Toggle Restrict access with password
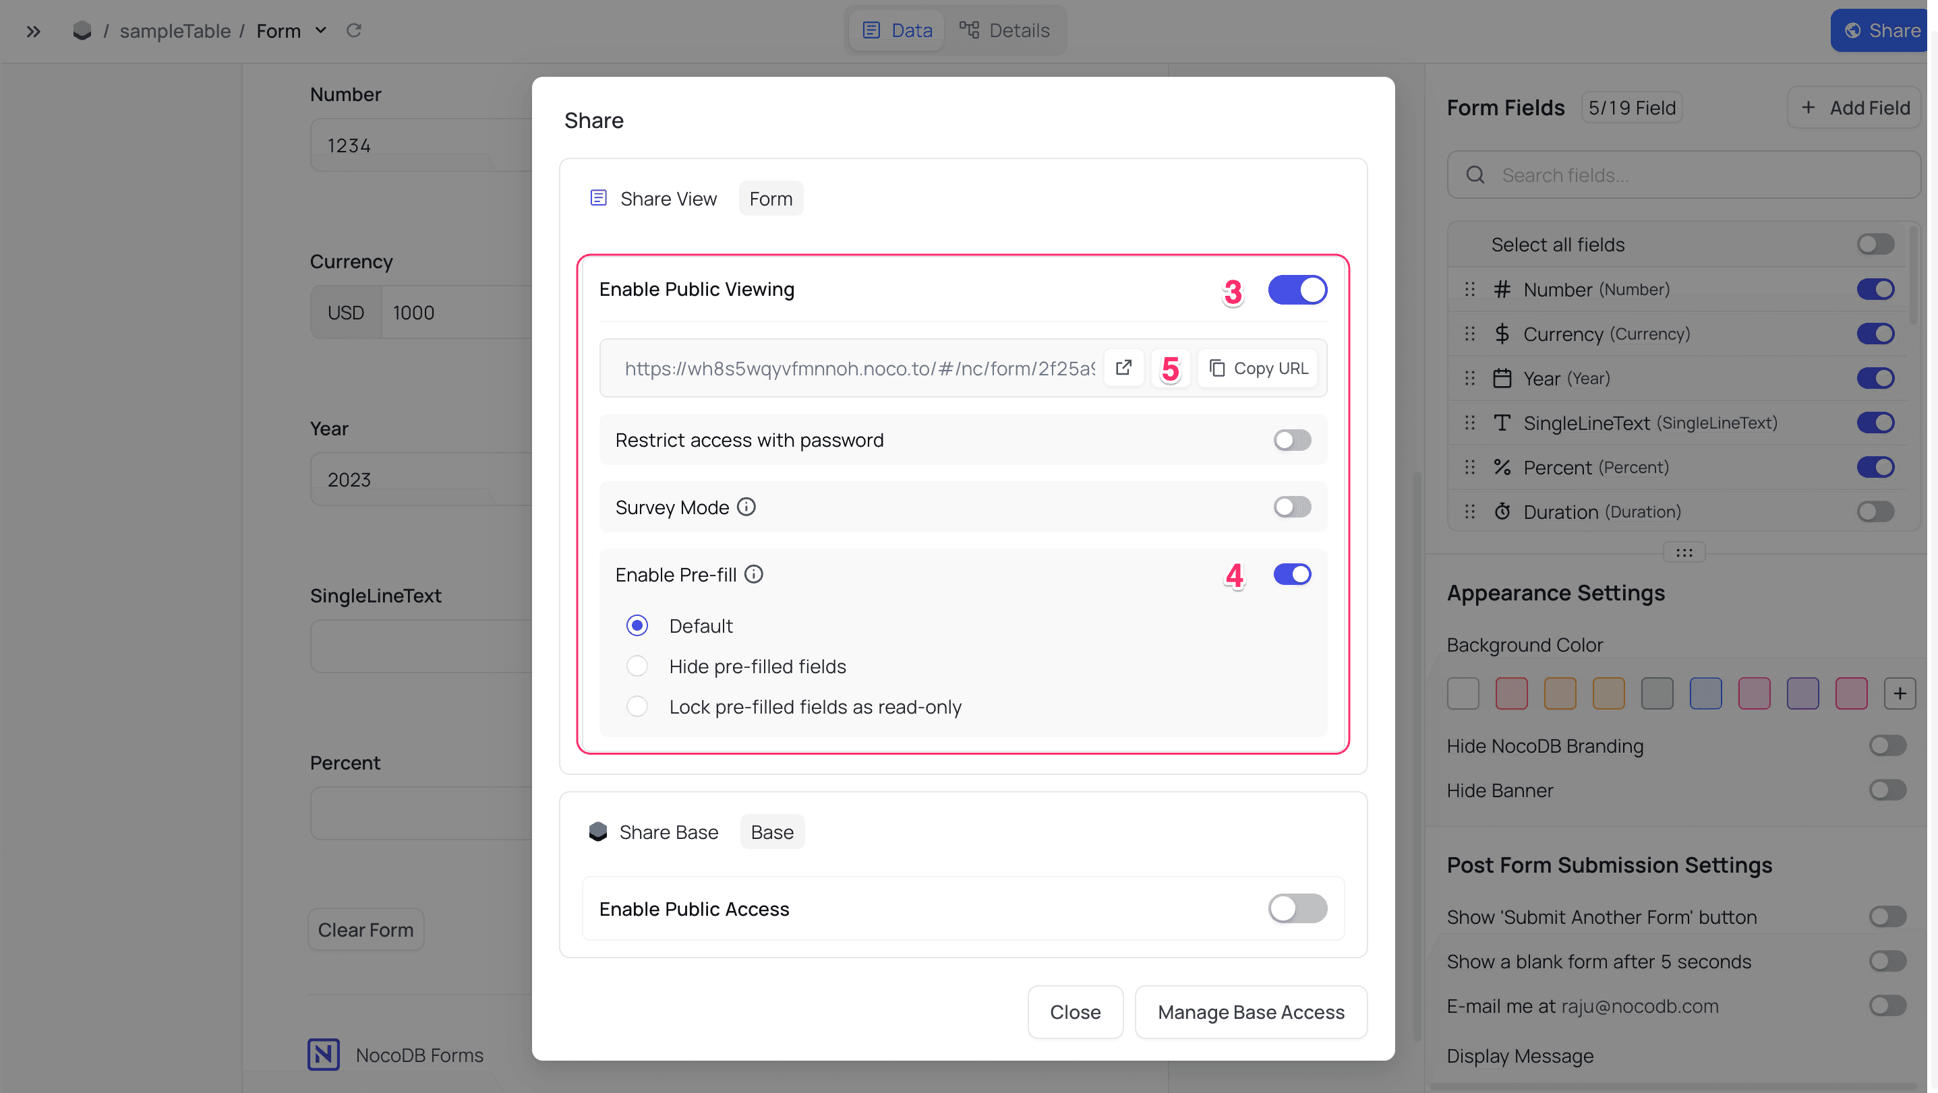The image size is (1938, 1093). click(1292, 440)
